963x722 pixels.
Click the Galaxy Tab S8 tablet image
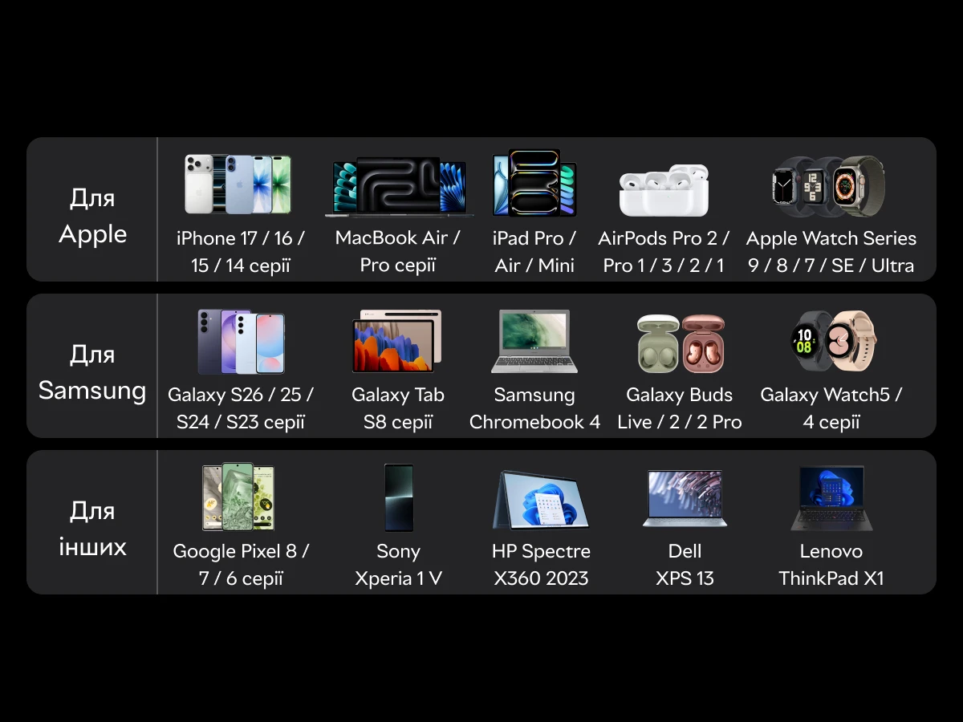coord(397,341)
